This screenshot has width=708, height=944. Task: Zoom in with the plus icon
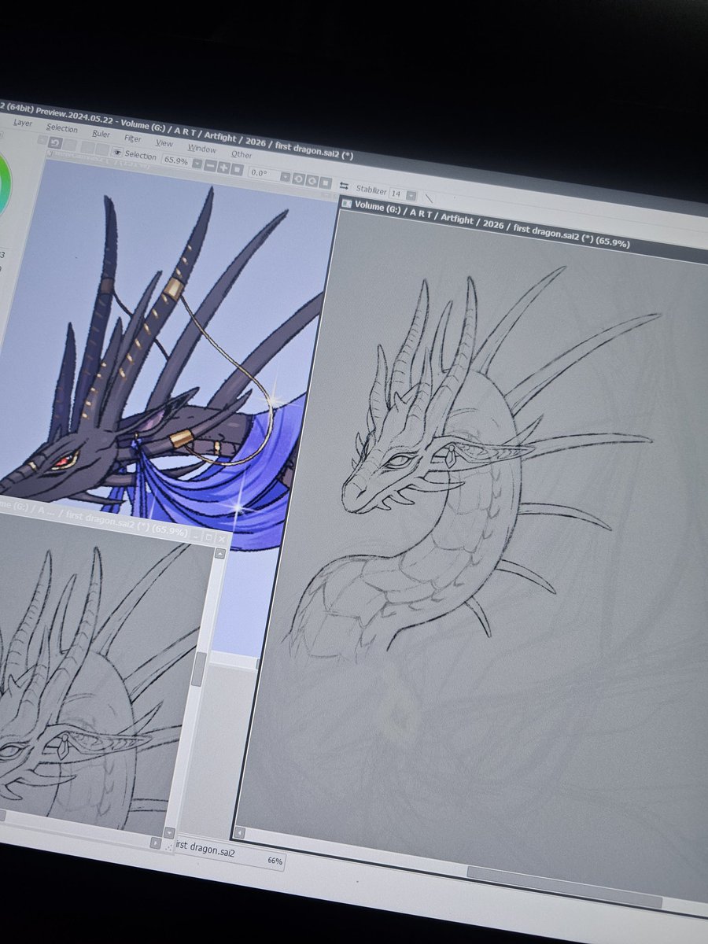click(x=223, y=168)
